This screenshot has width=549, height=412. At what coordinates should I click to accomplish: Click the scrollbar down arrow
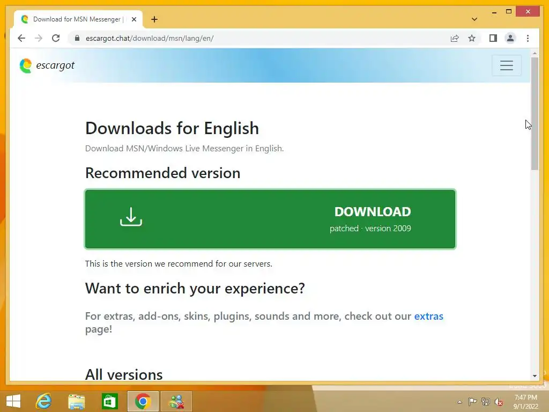click(x=535, y=376)
